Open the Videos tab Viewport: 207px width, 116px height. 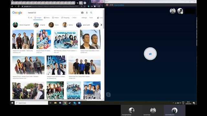coord(55,18)
